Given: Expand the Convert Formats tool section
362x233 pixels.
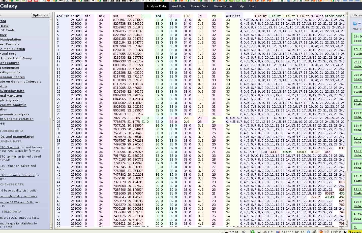Looking at the screenshot, I should (10, 44).
